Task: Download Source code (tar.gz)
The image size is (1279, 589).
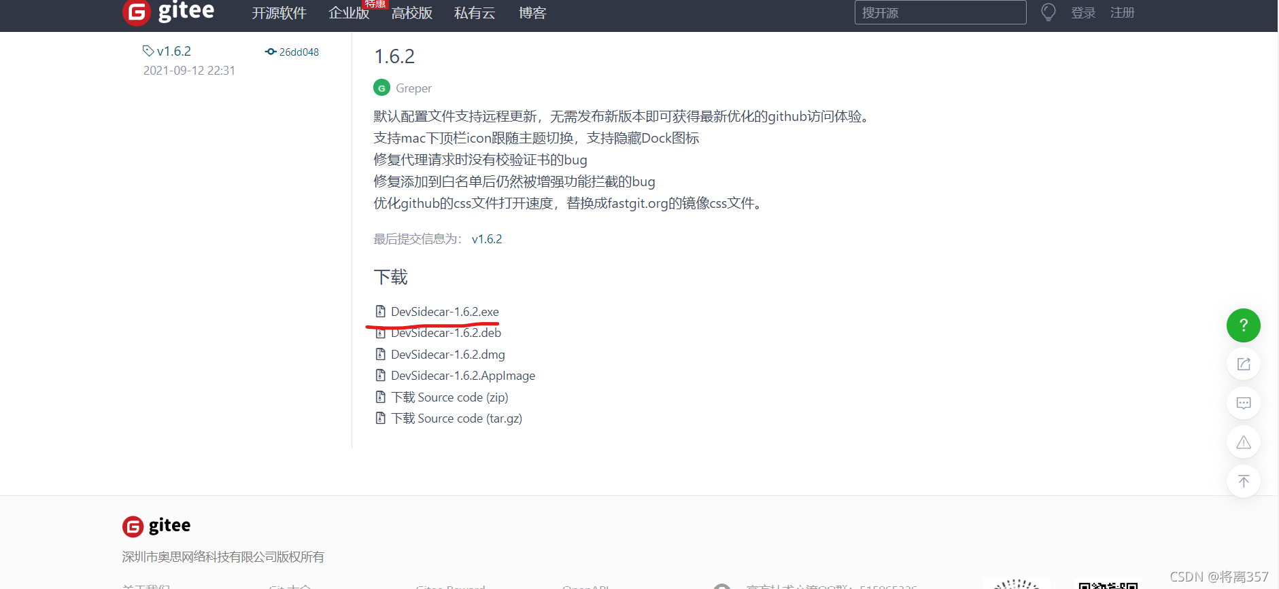Action: 457,418
